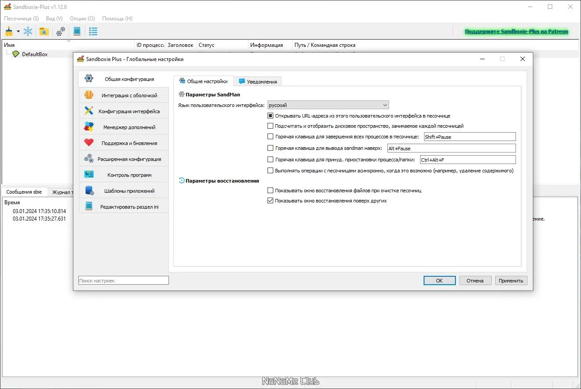Click the Заголовок column header
The image size is (581, 389).
(181, 45)
